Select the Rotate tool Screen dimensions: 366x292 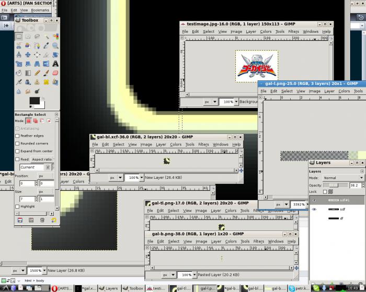55,54
